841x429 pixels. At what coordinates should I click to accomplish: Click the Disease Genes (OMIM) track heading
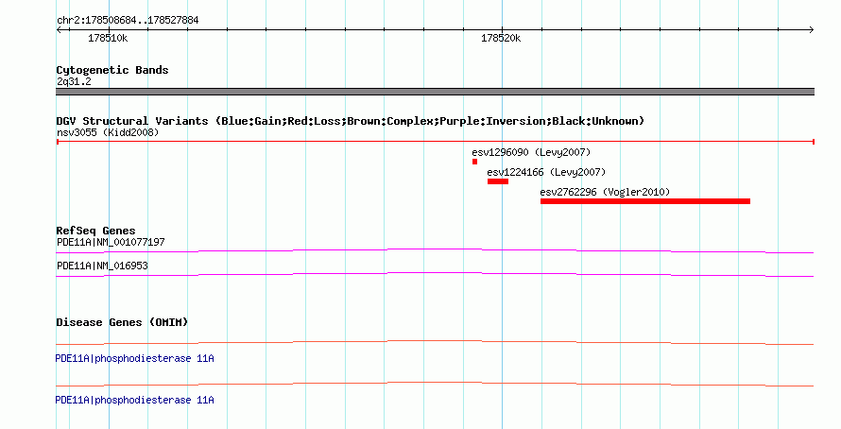click(122, 322)
